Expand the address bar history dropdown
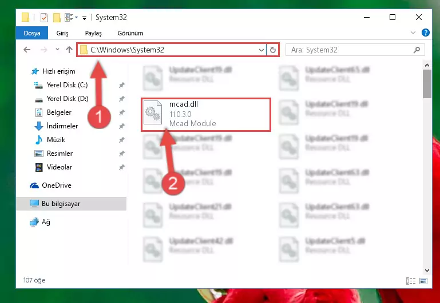The image size is (440, 303). [261, 50]
